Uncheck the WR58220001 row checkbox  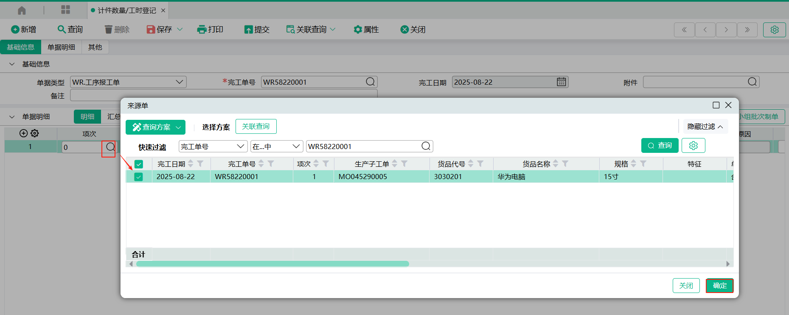[x=139, y=177]
